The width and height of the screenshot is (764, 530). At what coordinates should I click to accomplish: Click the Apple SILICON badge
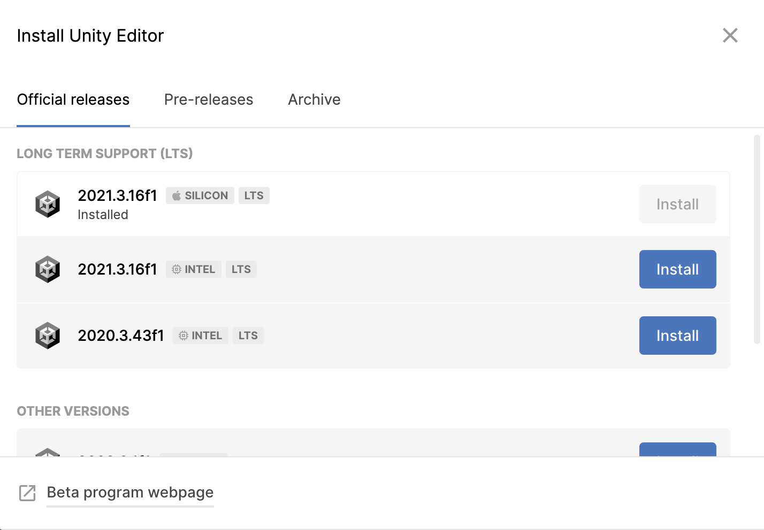(x=200, y=196)
